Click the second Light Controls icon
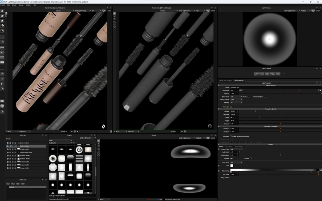322x201 pixels. tap(262, 74)
